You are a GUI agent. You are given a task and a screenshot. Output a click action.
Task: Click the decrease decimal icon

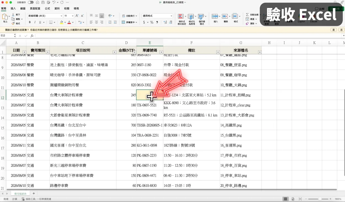(171, 22)
